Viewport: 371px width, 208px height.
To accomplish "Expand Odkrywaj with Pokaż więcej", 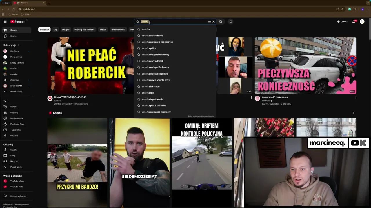I will tap(17, 167).
